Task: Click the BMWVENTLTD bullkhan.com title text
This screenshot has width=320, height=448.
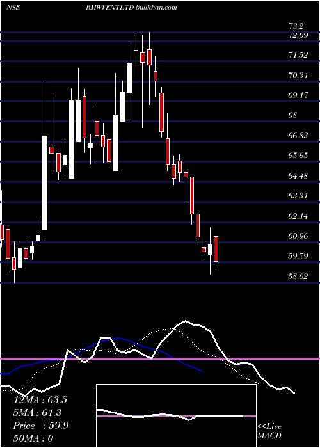Action: (x=131, y=8)
